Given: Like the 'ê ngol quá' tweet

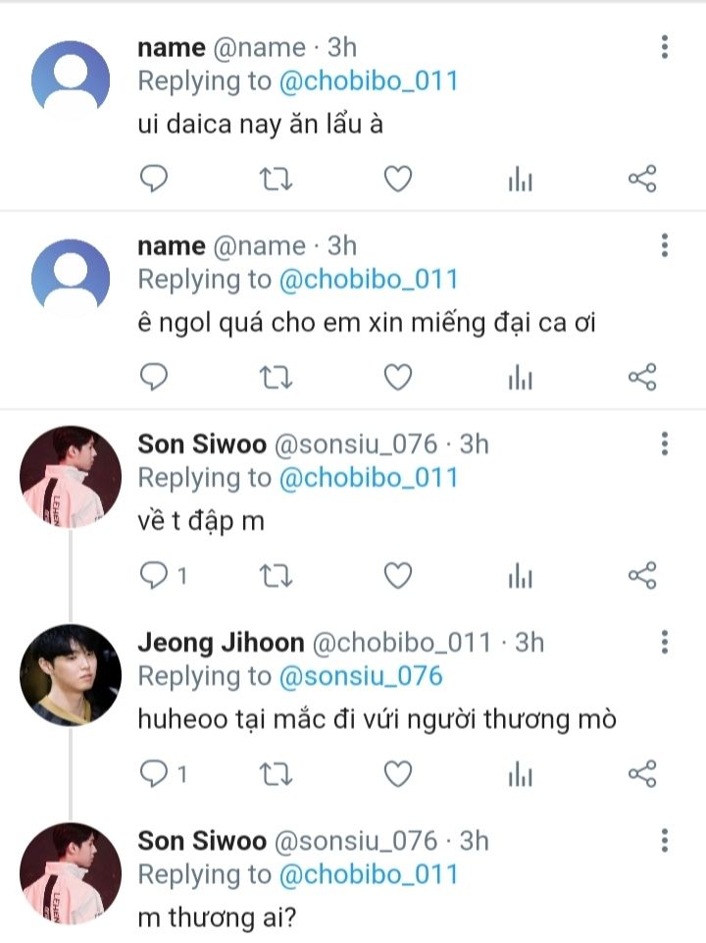Looking at the screenshot, I should tap(396, 377).
